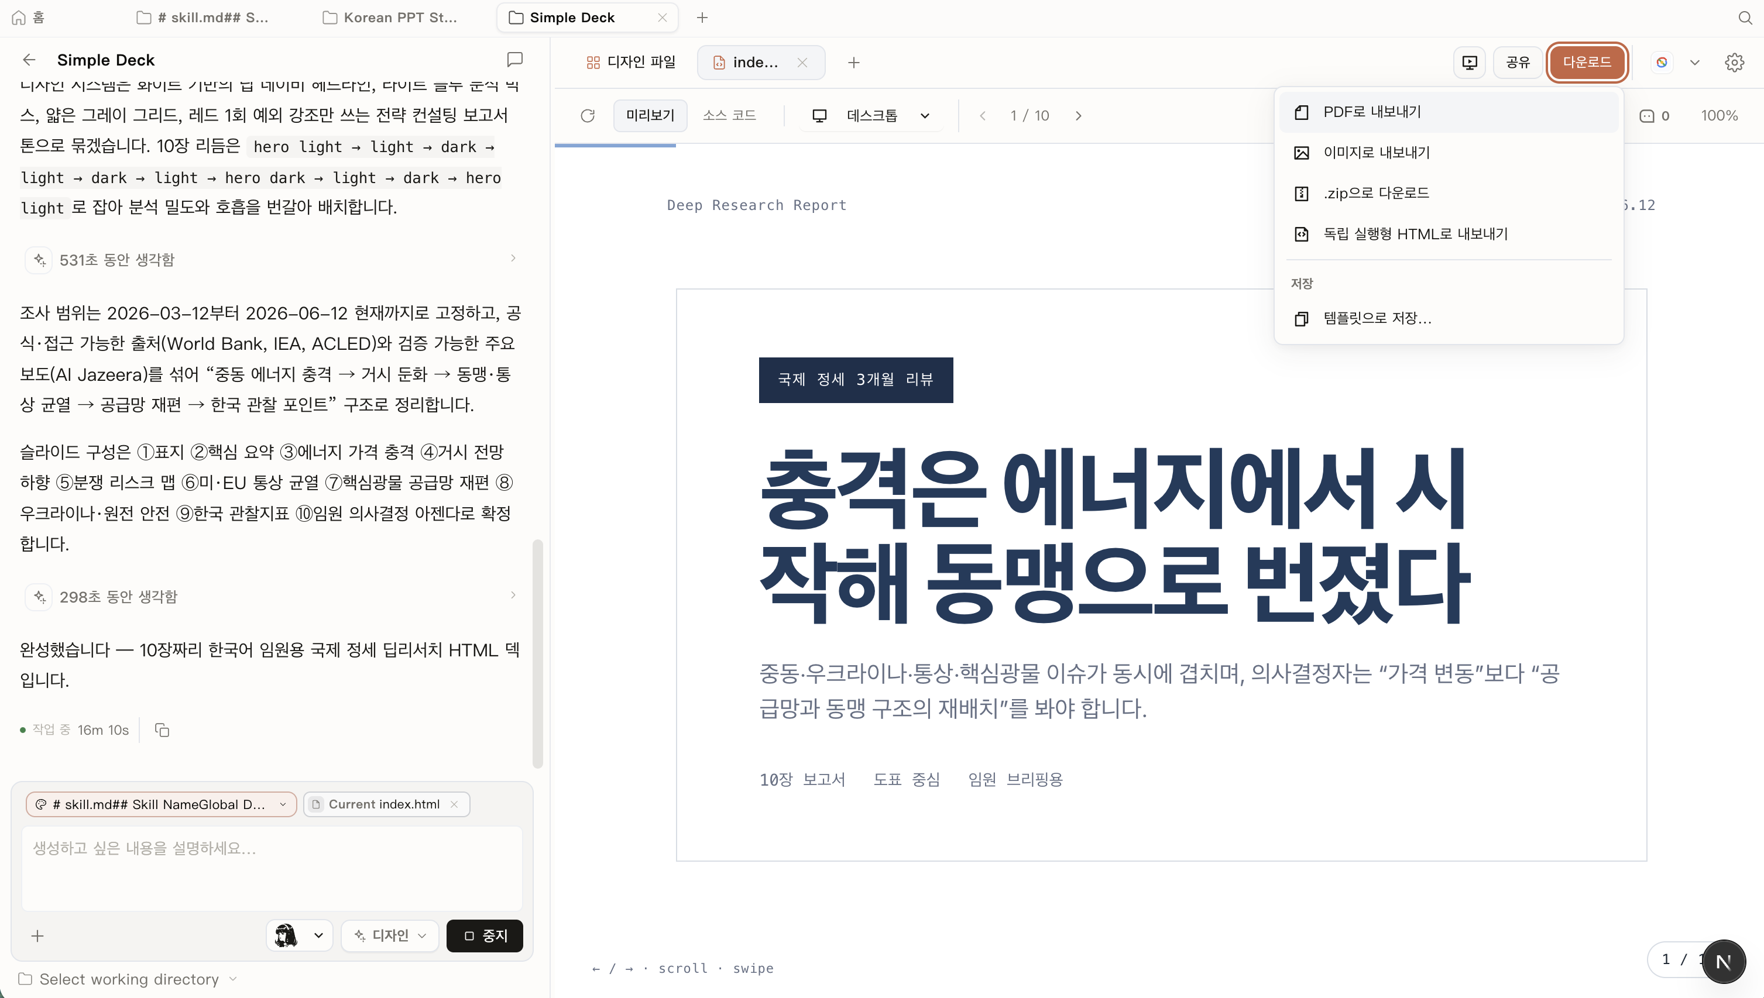Click the round N badge button

pos(1723,962)
